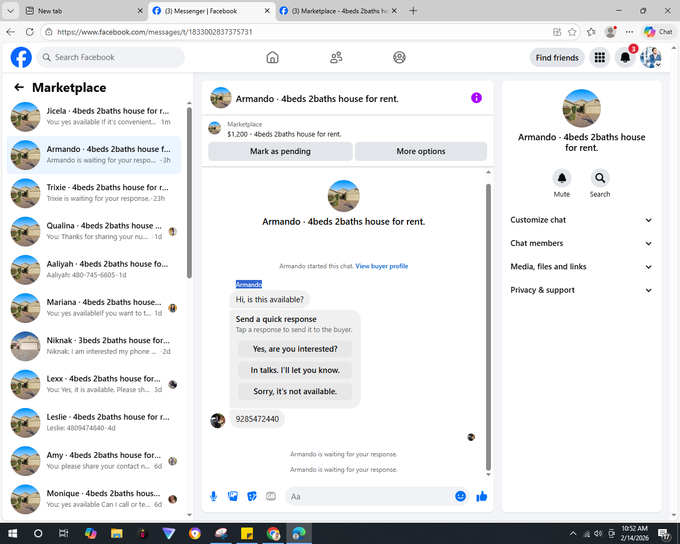Open the Leslie conversation
680x544 pixels.
[x=93, y=423]
